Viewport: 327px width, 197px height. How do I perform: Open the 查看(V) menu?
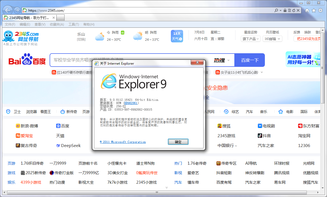point(40,24)
